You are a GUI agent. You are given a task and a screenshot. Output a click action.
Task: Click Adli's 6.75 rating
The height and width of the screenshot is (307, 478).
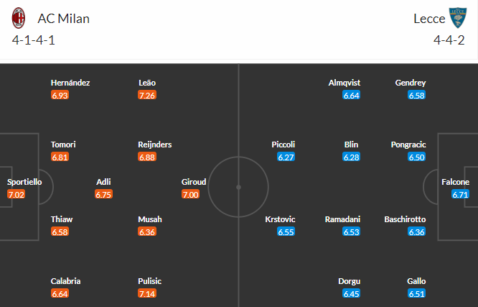104,194
